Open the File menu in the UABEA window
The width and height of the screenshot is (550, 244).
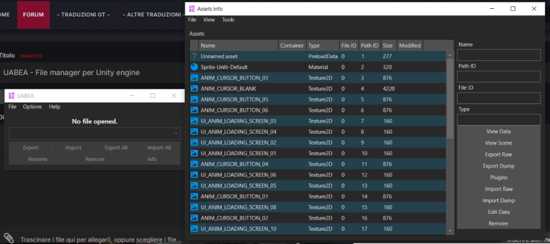pos(12,106)
